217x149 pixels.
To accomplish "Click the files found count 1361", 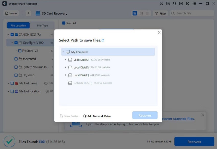I will pyautogui.click(x=42, y=142).
